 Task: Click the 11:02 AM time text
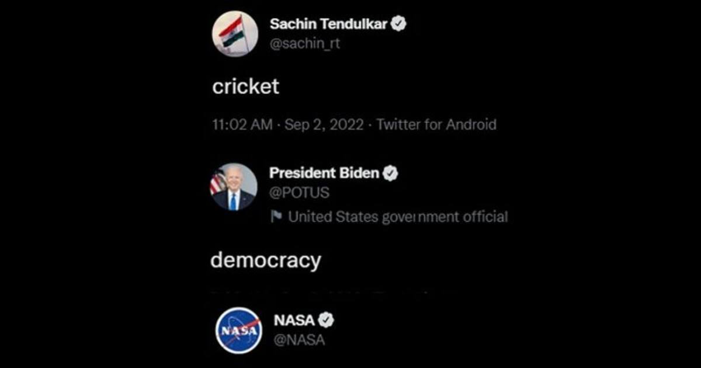pyautogui.click(x=242, y=124)
